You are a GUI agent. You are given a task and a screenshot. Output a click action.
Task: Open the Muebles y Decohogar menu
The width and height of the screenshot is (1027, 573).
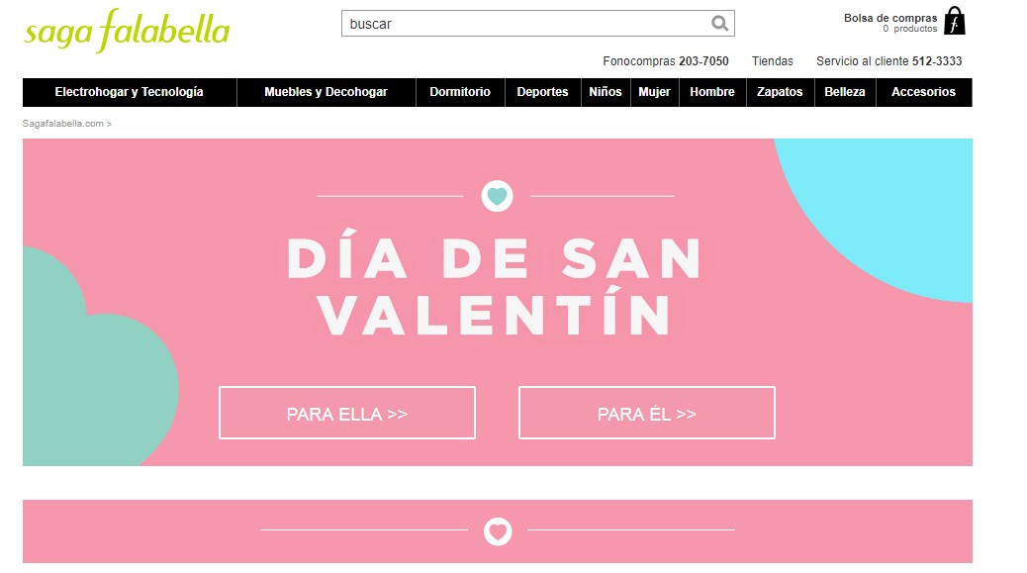pyautogui.click(x=327, y=92)
